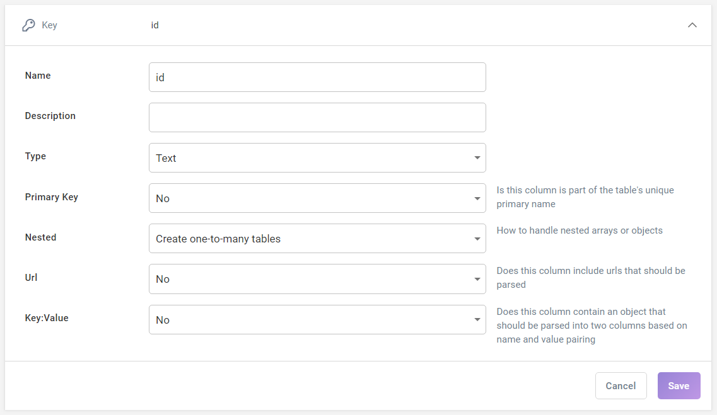Collapse the Key panel using the chevron
This screenshot has height=415, width=717.
692,25
